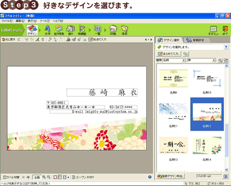Open the 表示 menu
The width and height of the screenshot is (231, 186).
[32, 21]
